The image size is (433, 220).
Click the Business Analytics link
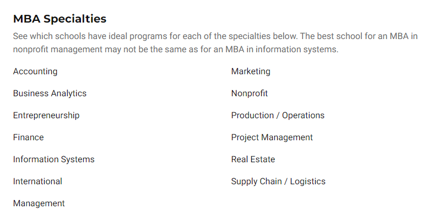click(50, 94)
